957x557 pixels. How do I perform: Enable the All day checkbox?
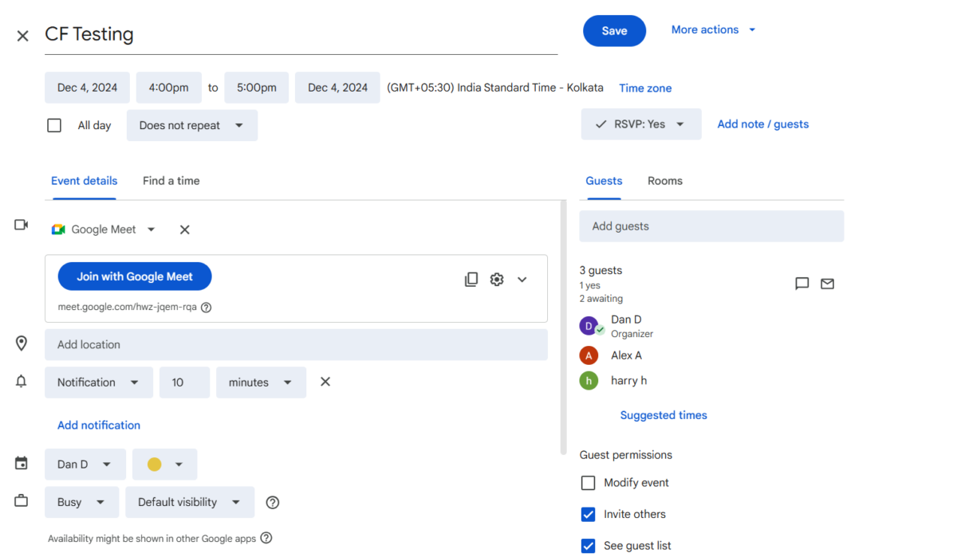click(x=54, y=125)
